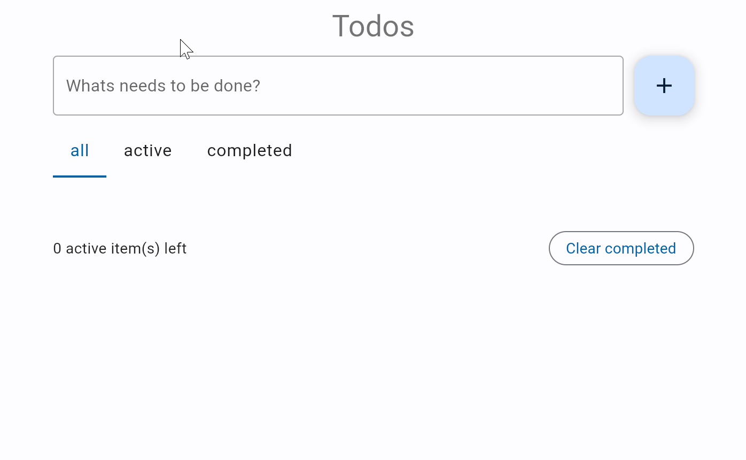
Task: Switch to the active tab
Action: 147,150
